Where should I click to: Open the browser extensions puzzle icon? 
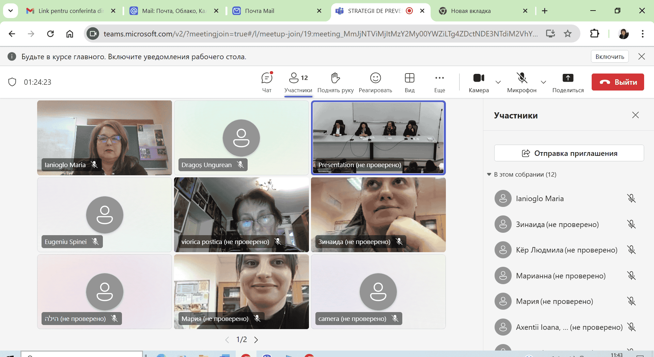[594, 34]
